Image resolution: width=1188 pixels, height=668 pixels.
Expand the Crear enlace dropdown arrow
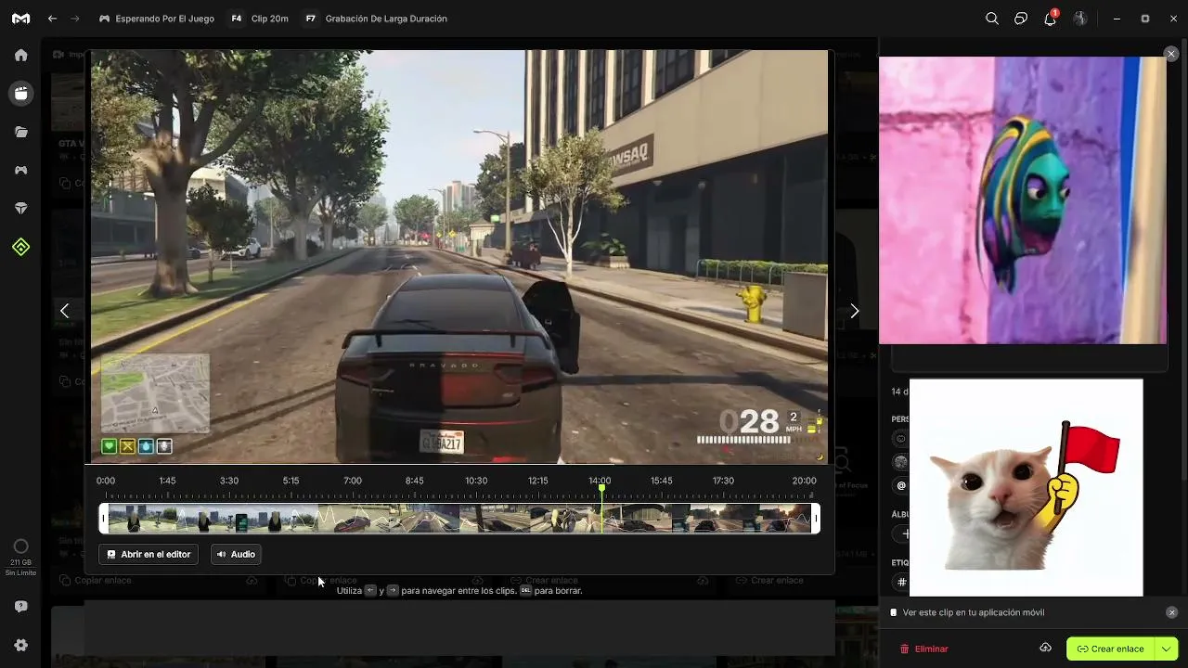[1167, 649]
